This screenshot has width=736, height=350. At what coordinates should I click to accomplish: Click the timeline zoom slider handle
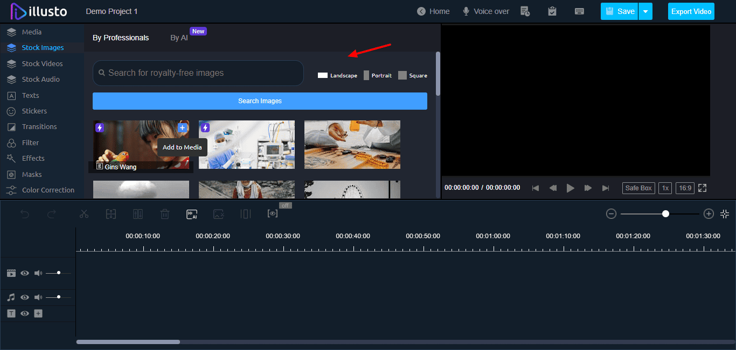(x=665, y=214)
